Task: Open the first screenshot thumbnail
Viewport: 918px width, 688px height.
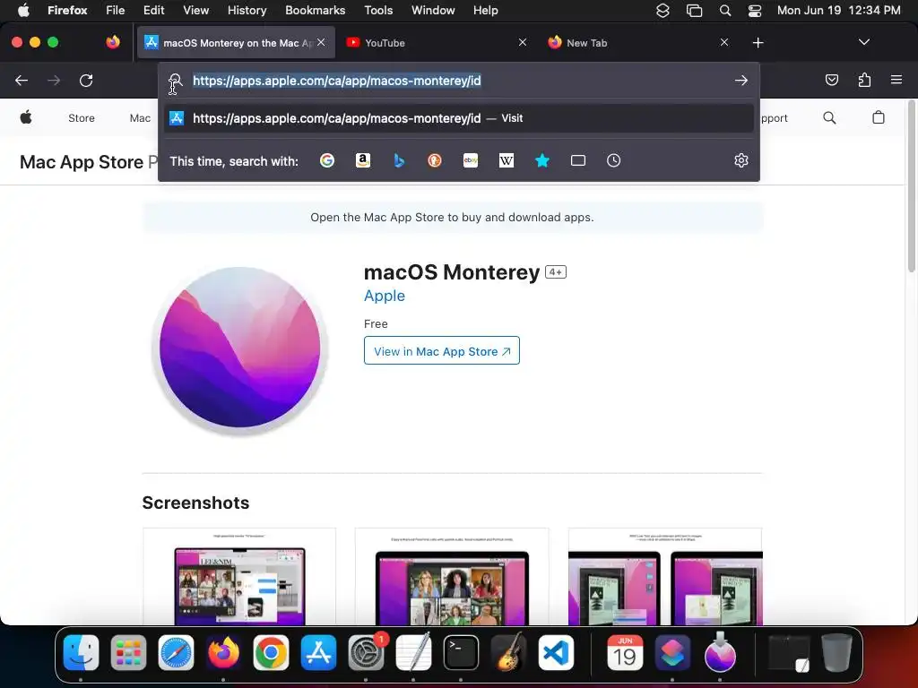Action: pyautogui.click(x=239, y=577)
